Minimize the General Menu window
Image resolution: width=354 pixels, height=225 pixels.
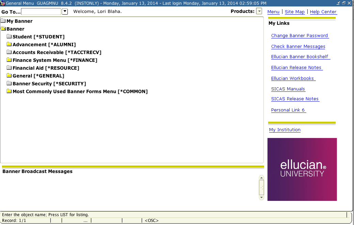(x=338, y=3)
